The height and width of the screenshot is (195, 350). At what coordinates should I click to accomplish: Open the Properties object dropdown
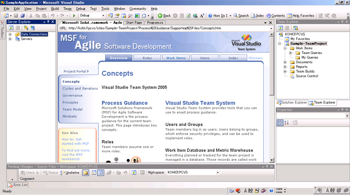[347, 116]
